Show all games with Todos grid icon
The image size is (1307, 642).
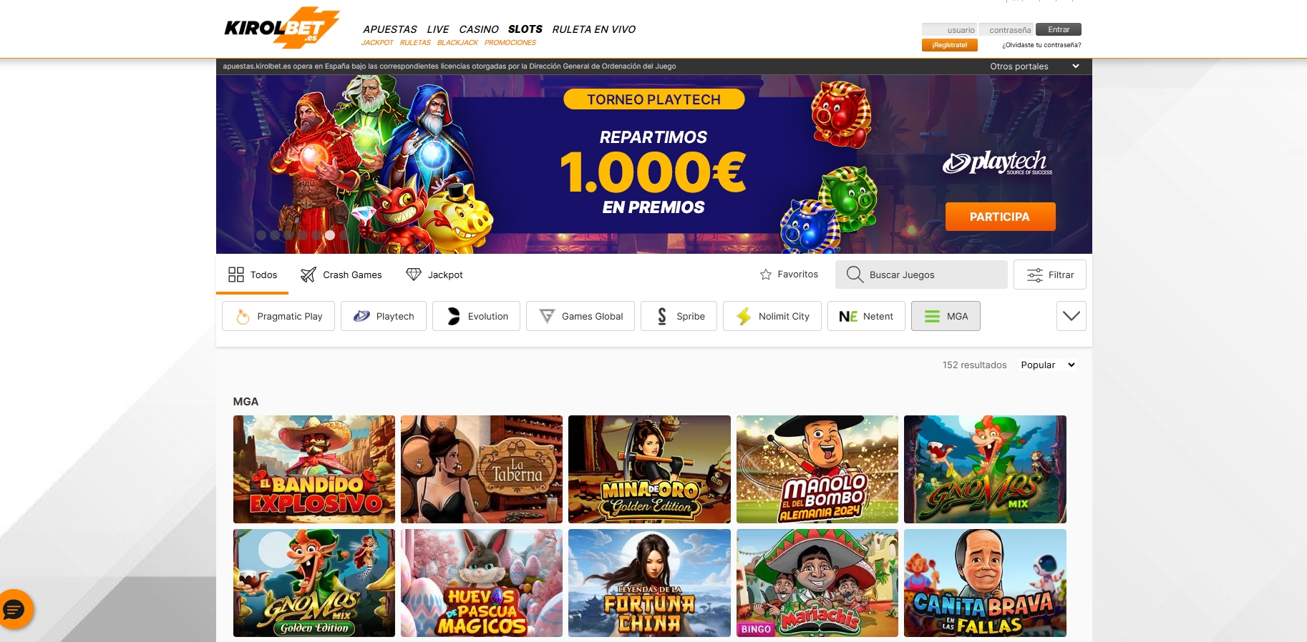tap(236, 275)
